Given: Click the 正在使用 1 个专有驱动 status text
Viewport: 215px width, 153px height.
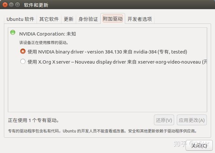Looking at the screenshot, I should [33, 120].
